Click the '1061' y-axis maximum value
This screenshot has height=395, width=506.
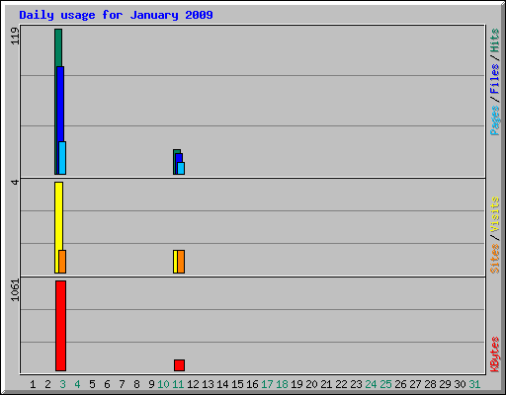point(15,290)
